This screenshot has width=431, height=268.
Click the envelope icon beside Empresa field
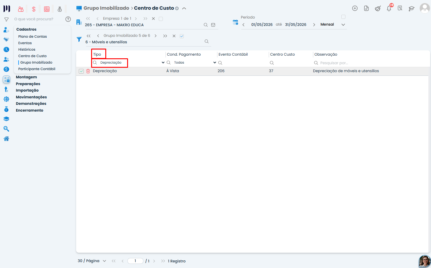click(213, 25)
